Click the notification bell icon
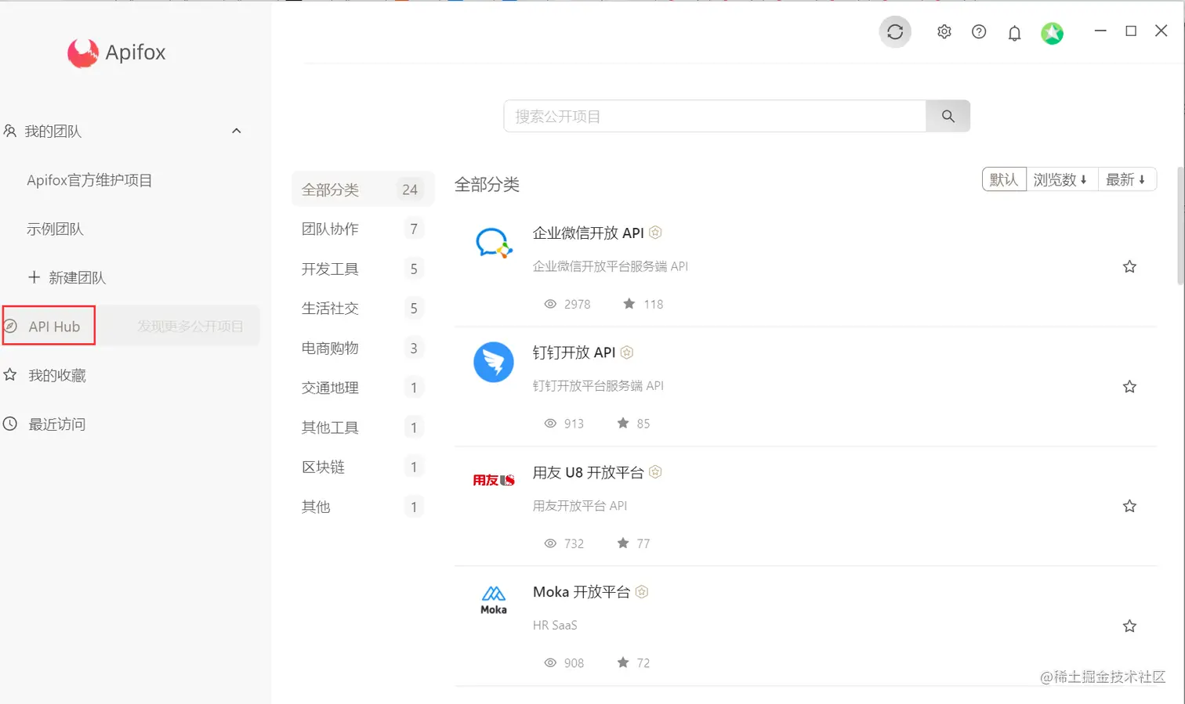 tap(1014, 32)
